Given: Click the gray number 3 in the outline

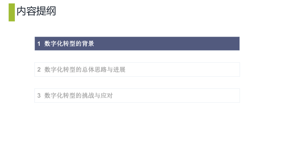Looking at the screenshot, I should pyautogui.click(x=39, y=96).
